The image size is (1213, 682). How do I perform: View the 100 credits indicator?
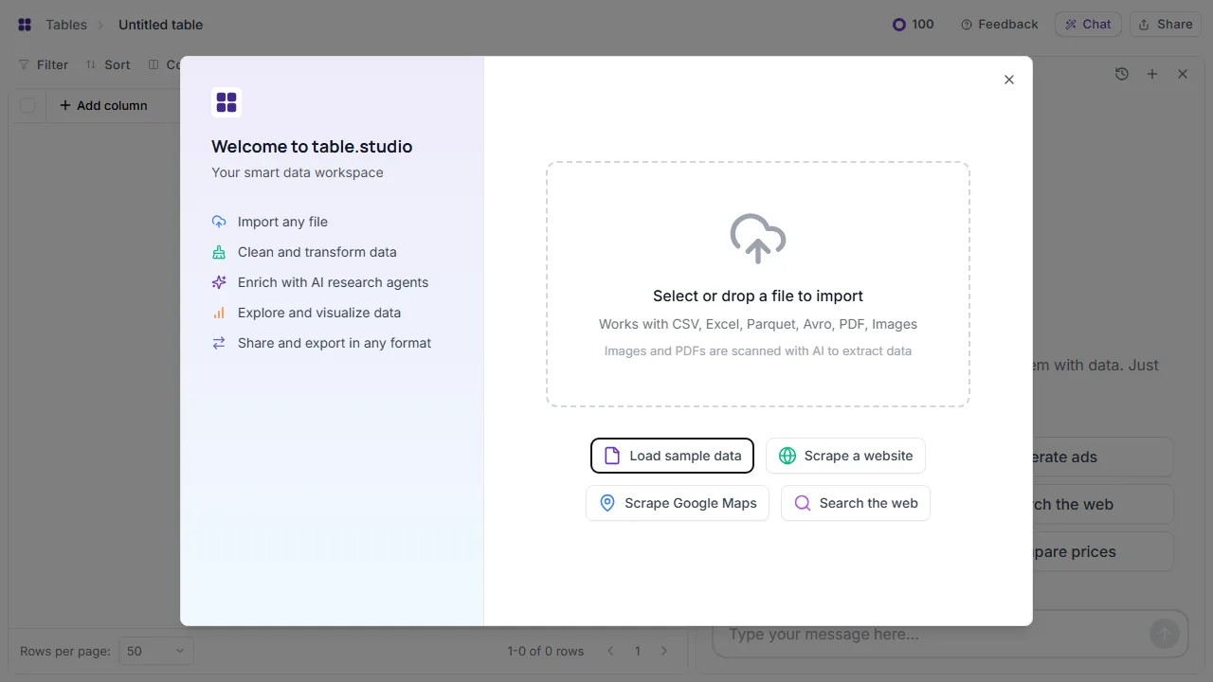click(x=912, y=24)
